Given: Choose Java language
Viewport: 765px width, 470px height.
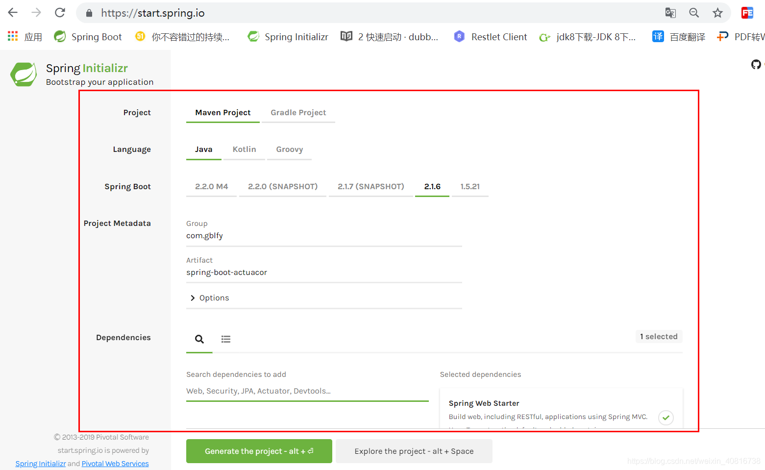Looking at the screenshot, I should coord(204,149).
